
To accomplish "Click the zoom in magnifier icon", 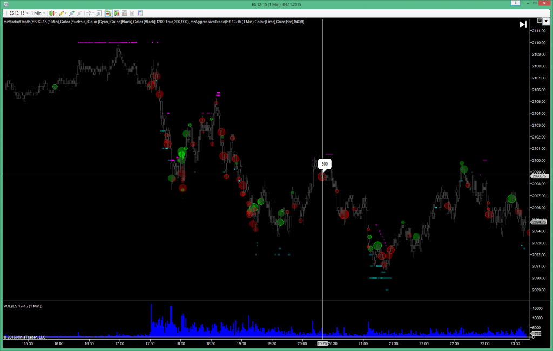I will pyautogui.click(x=72, y=13).
